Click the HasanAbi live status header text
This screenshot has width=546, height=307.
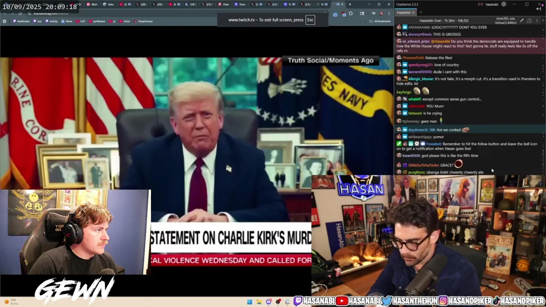[444, 20]
